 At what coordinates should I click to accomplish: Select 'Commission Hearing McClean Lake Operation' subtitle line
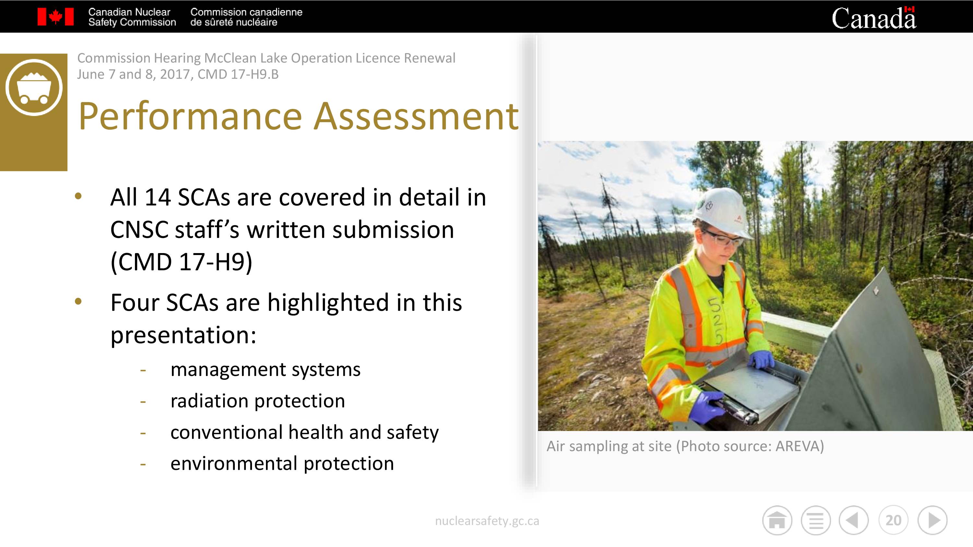[x=266, y=58]
